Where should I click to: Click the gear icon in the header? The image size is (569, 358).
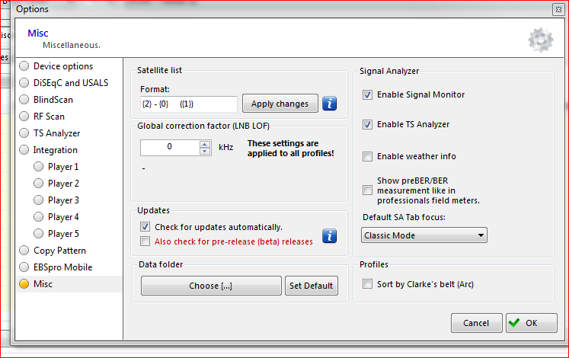pos(539,39)
